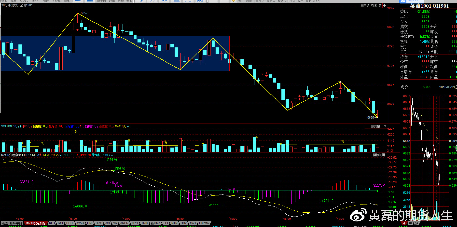
Task: Click the jump-to-latest arrow icon beside 窗
Action: (385, 5)
